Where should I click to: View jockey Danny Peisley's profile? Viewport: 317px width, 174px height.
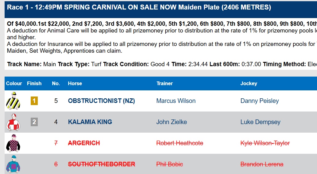point(260,101)
